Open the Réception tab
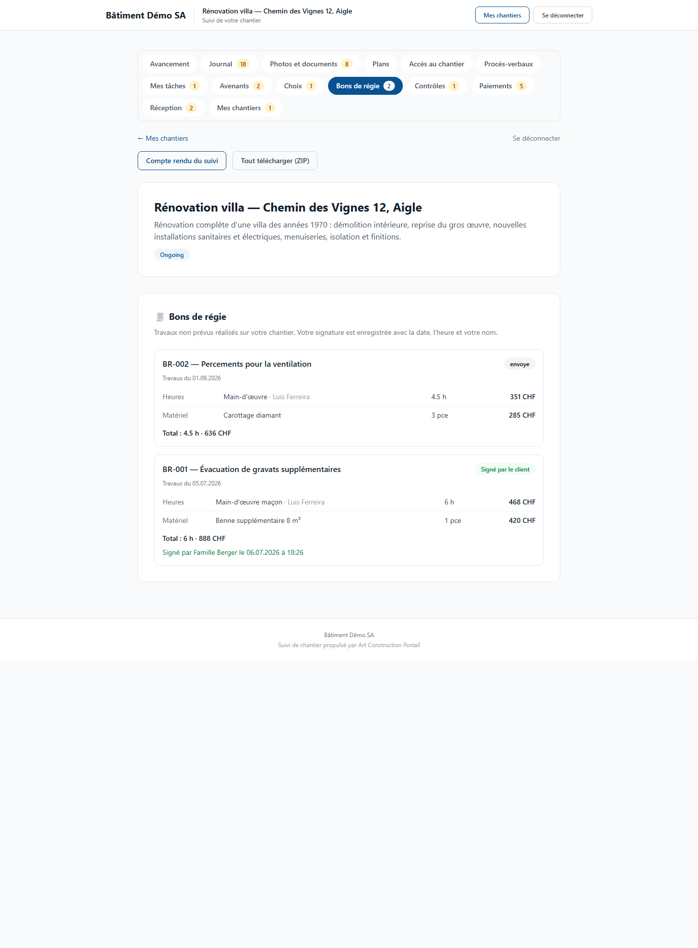The height and width of the screenshot is (948, 698). 173,108
